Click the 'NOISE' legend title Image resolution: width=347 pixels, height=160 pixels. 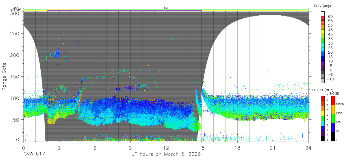[x=335, y=93]
